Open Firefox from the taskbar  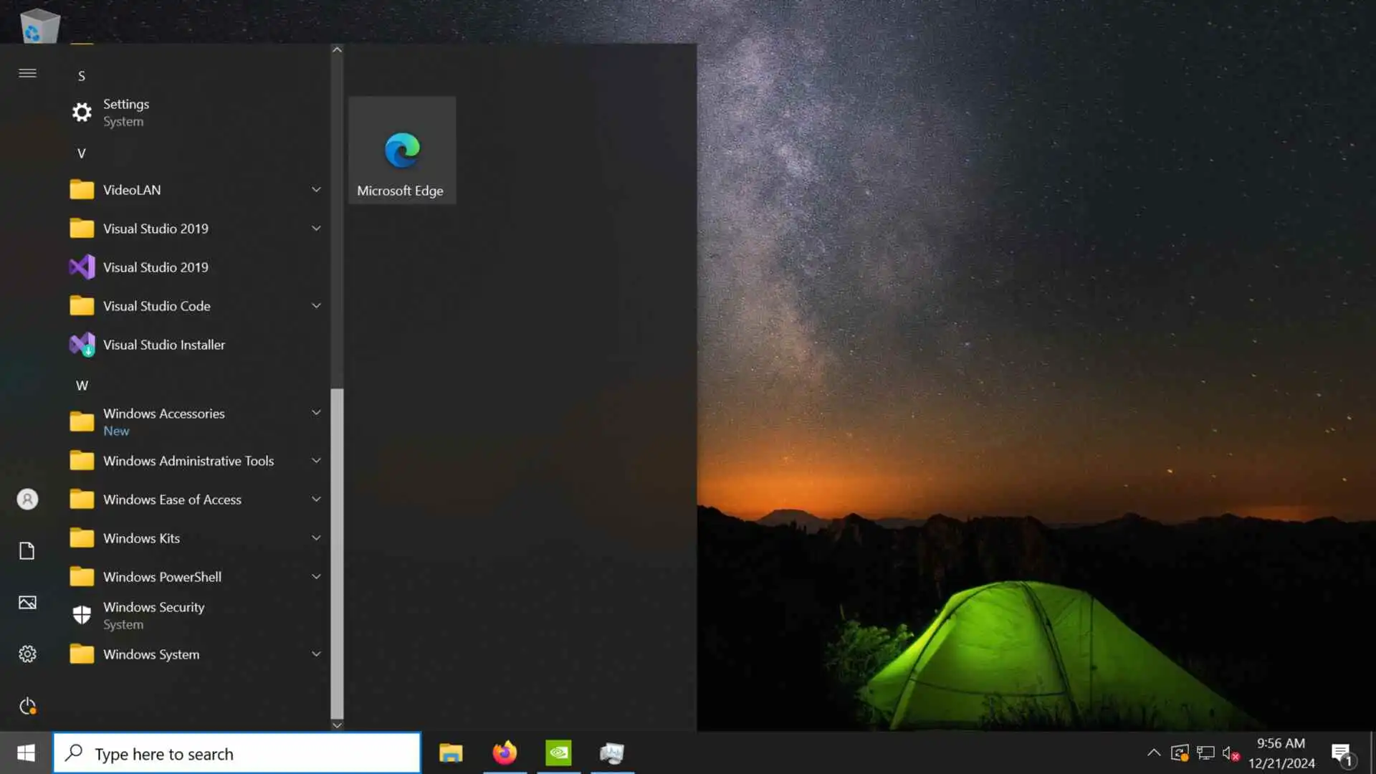505,753
